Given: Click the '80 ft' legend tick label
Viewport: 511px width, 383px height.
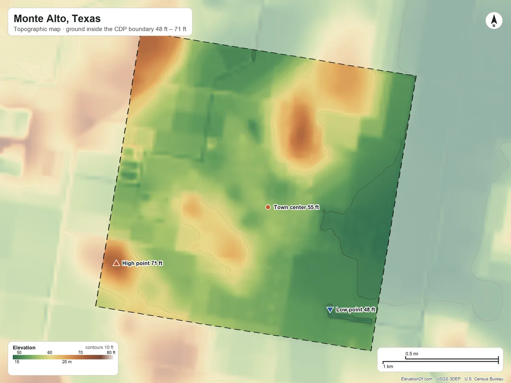Looking at the screenshot, I should (111, 353).
